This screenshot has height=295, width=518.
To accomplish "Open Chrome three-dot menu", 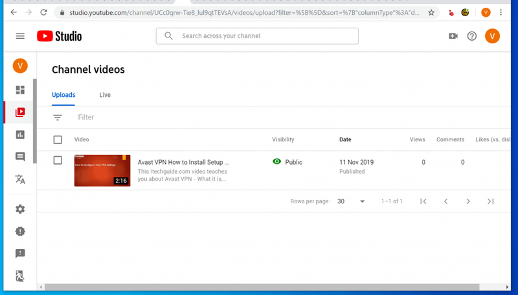I will pyautogui.click(x=501, y=12).
